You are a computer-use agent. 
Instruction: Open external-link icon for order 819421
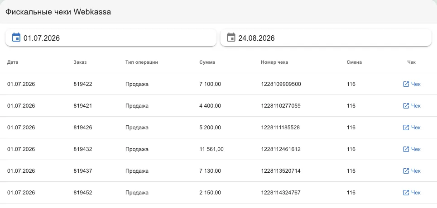point(406,106)
